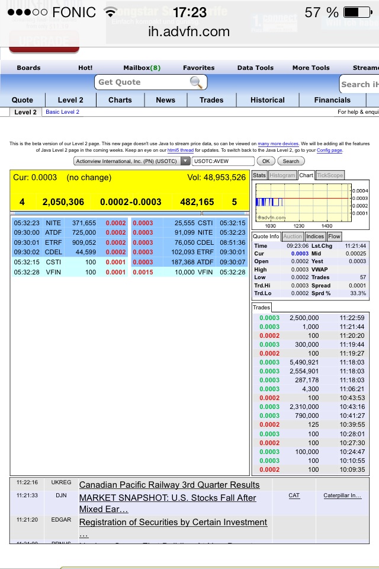Click the Cur: 0.0003 price label
The height and width of the screenshot is (569, 379).
tap(35, 177)
